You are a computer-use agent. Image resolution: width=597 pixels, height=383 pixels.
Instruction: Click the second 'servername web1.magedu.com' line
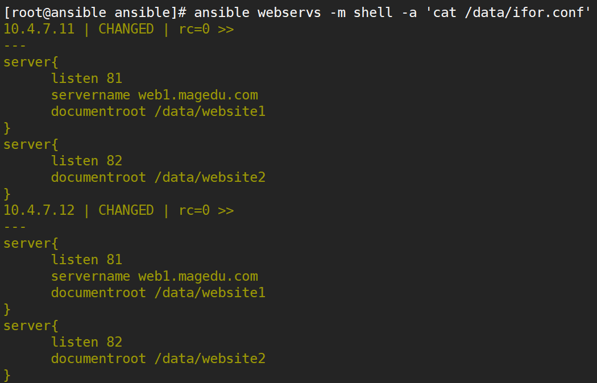coord(155,276)
